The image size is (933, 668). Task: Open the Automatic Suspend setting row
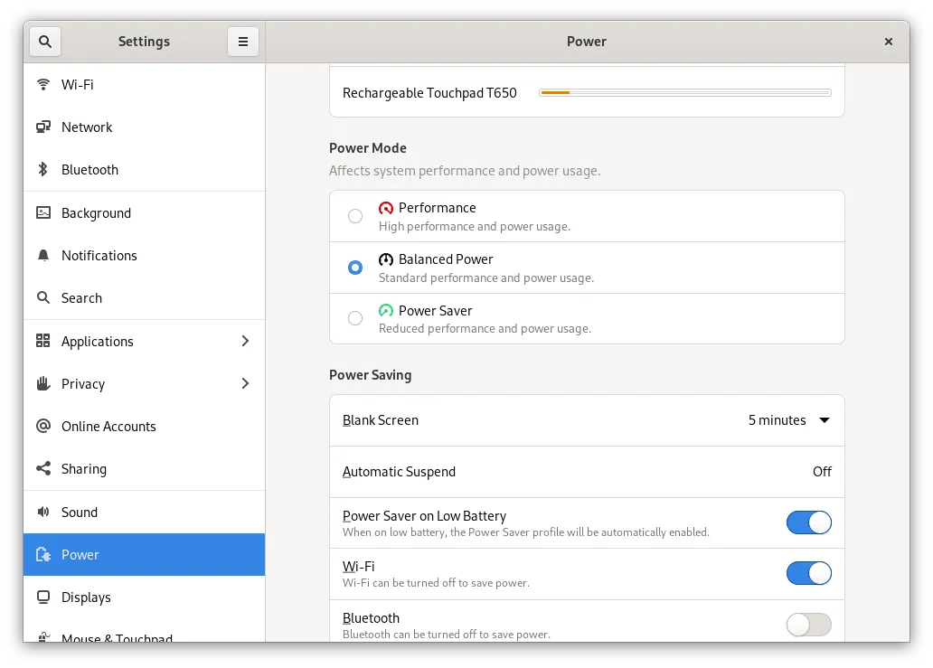[586, 472]
